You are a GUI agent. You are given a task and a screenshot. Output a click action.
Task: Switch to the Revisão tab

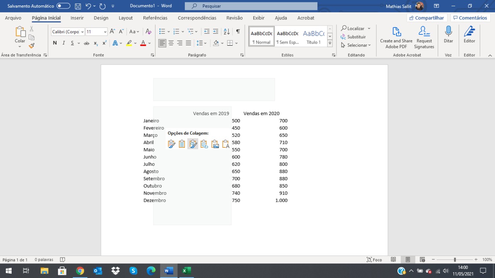[x=234, y=18]
